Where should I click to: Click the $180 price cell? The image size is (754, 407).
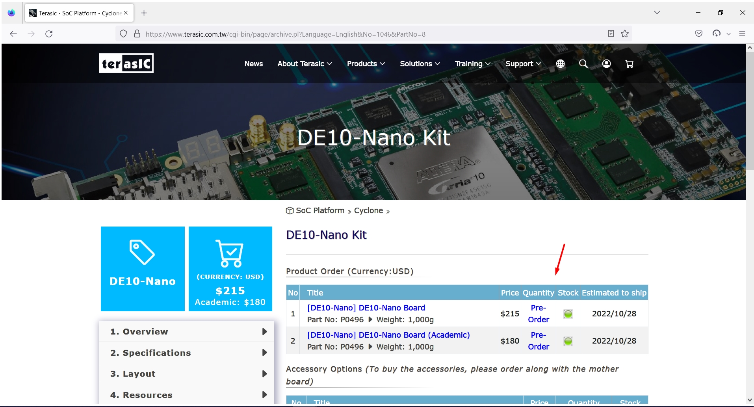pyautogui.click(x=510, y=341)
